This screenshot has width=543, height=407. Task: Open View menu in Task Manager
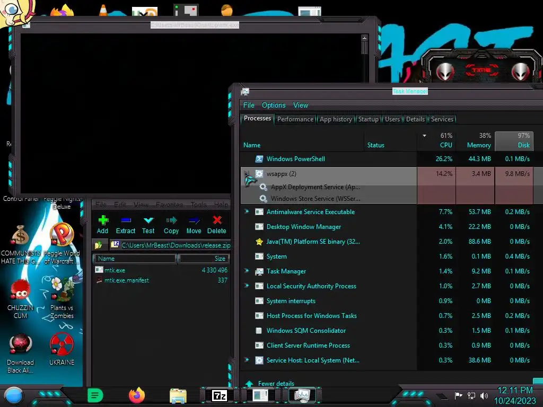tap(301, 105)
